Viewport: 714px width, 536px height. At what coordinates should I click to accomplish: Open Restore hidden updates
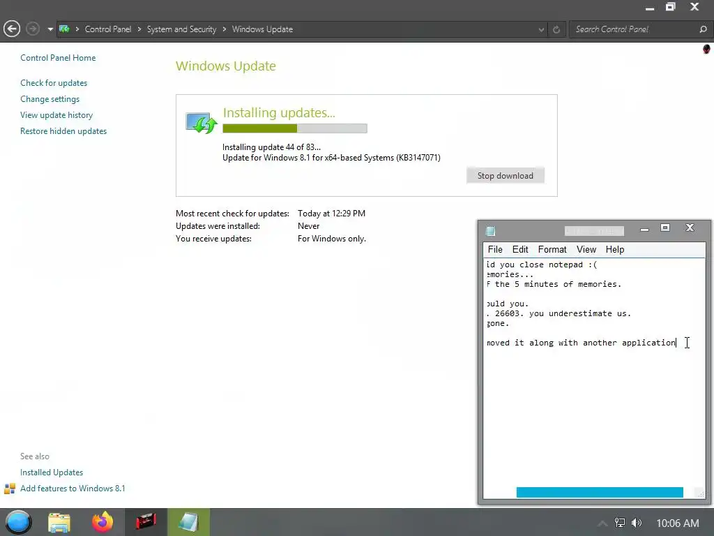(63, 131)
